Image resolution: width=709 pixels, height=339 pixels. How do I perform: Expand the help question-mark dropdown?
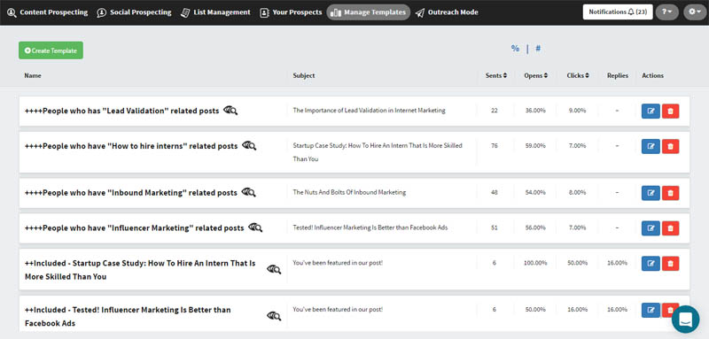tap(667, 12)
